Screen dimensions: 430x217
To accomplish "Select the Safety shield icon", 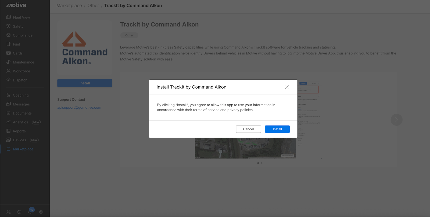I will click(9, 26).
